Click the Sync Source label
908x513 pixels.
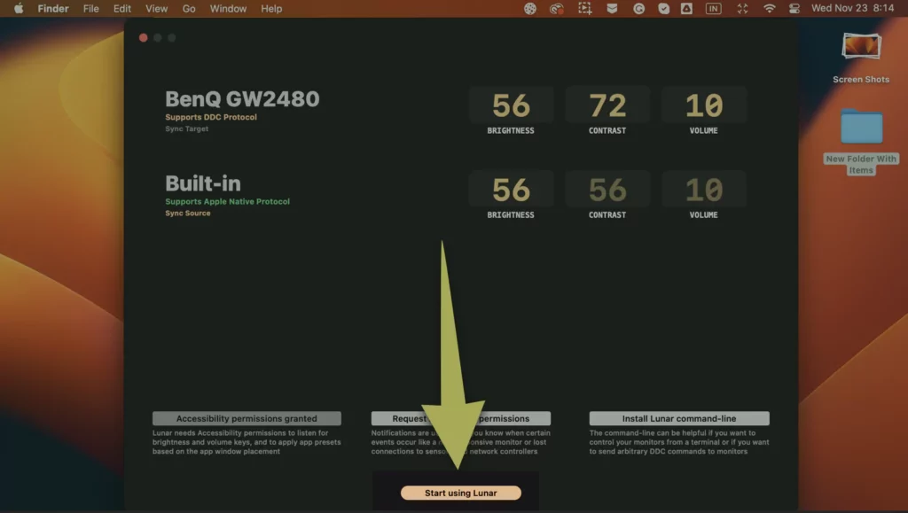(188, 213)
